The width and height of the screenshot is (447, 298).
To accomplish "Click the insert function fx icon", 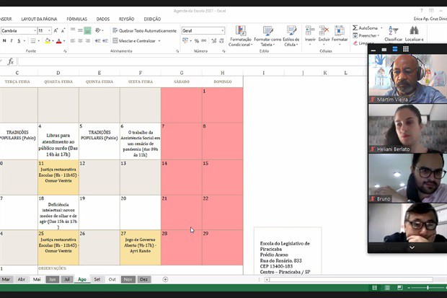I will coord(11,61).
